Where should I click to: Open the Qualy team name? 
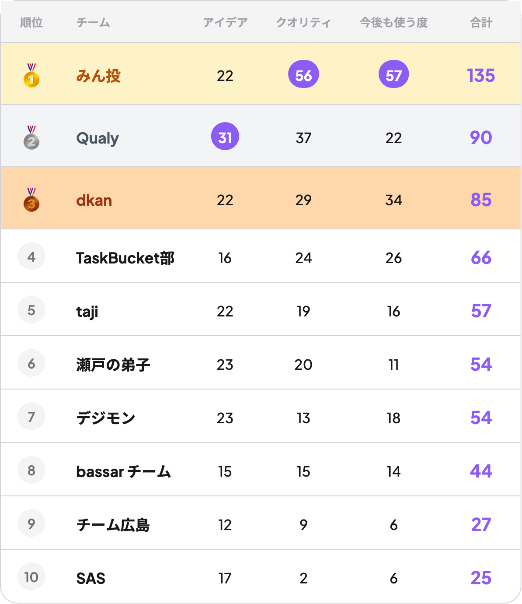(x=97, y=138)
